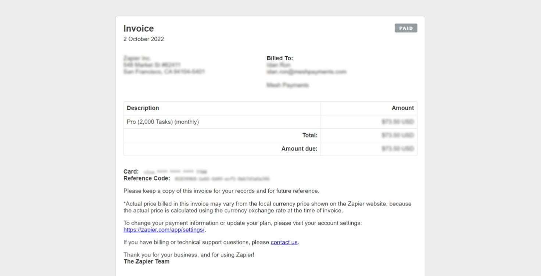Click the Description column header
541x276 pixels.
pyautogui.click(x=143, y=108)
